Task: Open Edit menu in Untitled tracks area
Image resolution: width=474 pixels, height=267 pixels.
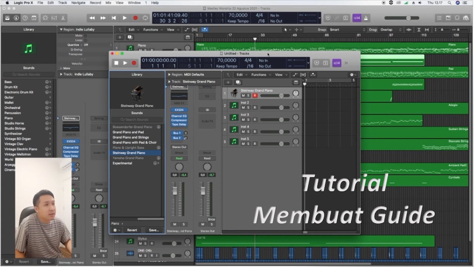Action: click(x=241, y=75)
